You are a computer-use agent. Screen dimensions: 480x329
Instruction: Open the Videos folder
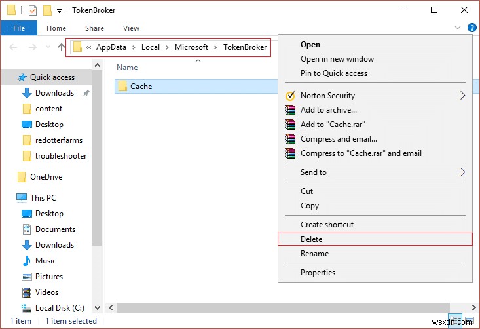[x=46, y=292]
